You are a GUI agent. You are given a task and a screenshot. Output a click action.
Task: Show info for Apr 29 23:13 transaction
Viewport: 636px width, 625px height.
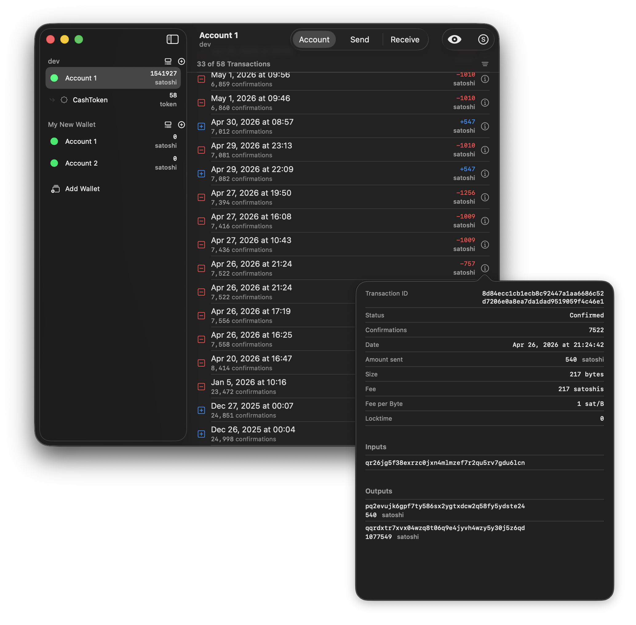[x=485, y=150]
